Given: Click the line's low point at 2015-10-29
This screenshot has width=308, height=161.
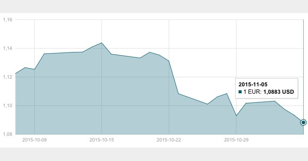Looking at the screenshot, I should (236, 116).
